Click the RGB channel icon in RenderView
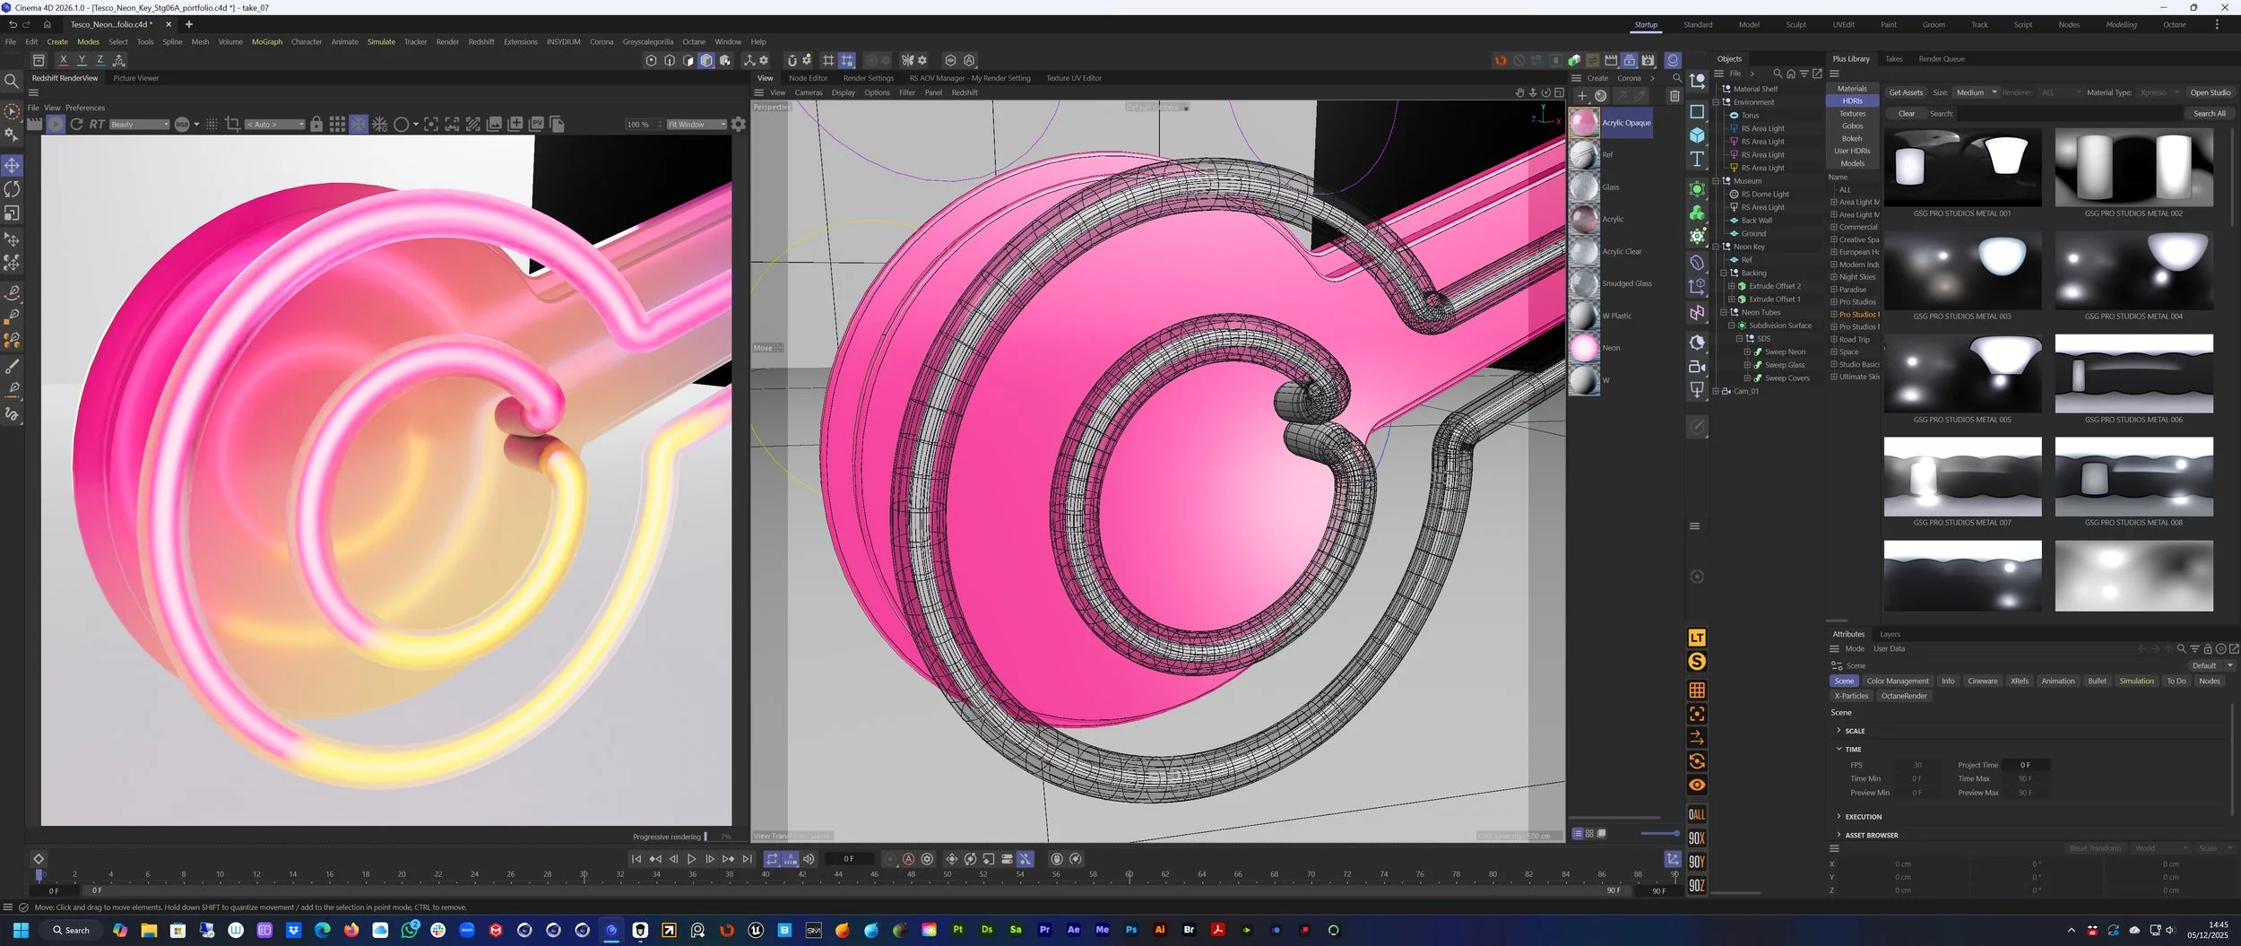Screen dimensions: 2241x946 pos(182,124)
